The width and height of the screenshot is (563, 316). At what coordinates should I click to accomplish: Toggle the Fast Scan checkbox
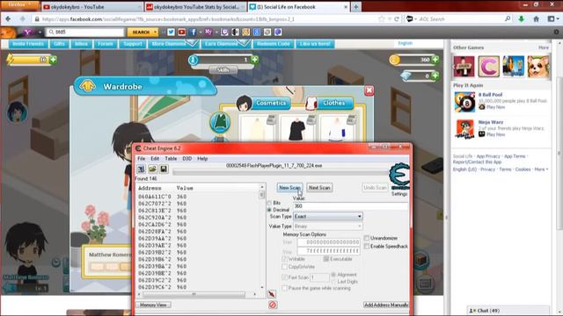pos(285,277)
